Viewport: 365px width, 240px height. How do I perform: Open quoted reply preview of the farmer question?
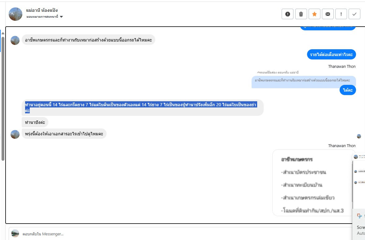(304, 81)
